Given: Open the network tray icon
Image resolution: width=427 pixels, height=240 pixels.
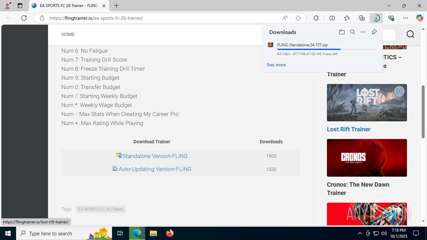Looking at the screenshot, I should tap(376, 233).
